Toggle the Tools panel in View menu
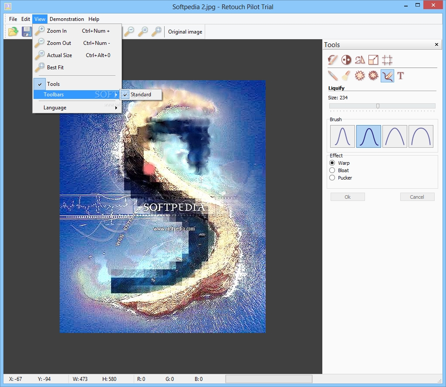 (77, 84)
